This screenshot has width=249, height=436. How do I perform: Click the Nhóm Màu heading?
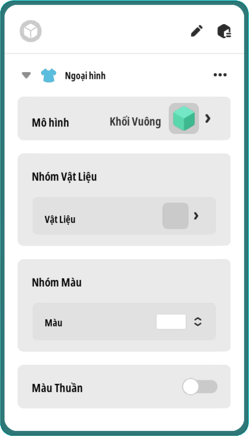click(x=57, y=282)
